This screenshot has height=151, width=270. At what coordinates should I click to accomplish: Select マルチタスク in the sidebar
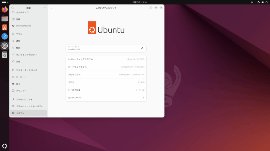[28, 13]
